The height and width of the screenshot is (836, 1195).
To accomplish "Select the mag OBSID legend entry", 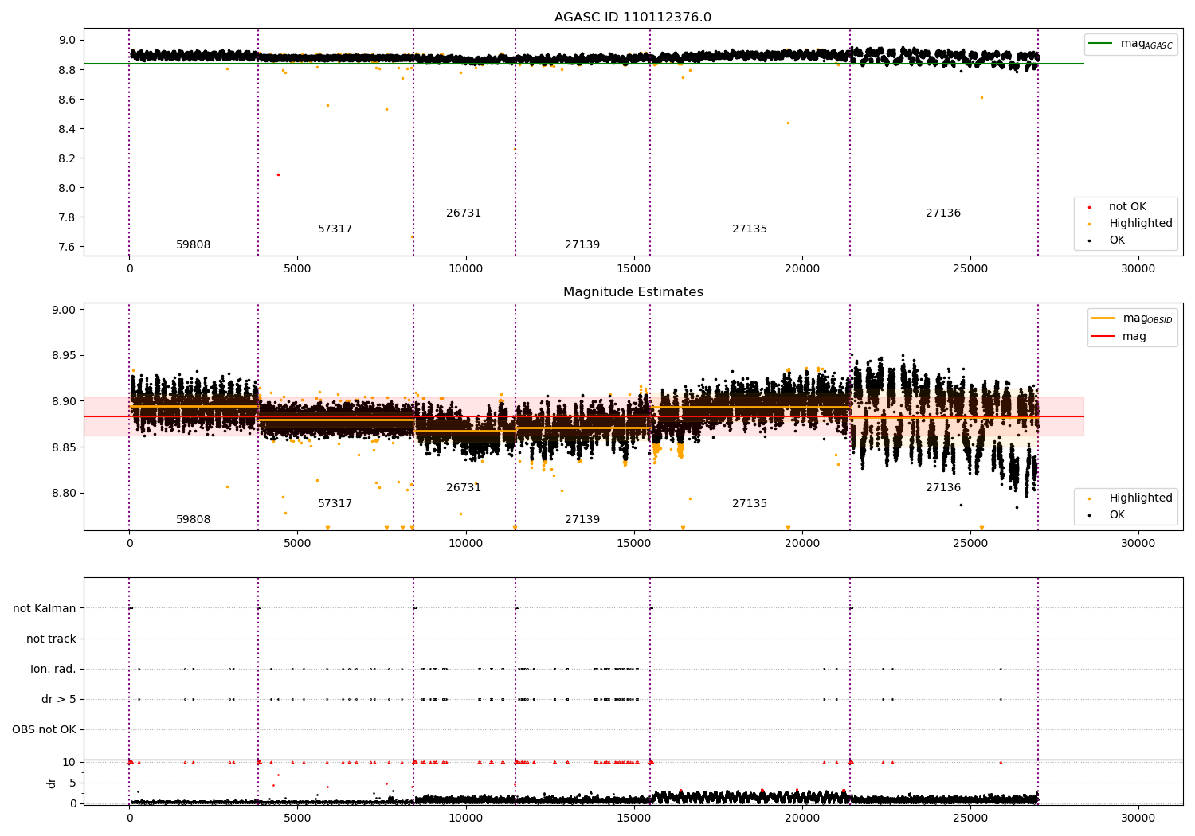I will click(x=1132, y=318).
